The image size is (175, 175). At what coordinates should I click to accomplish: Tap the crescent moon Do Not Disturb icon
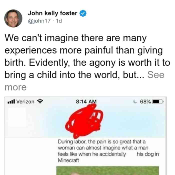(135, 101)
